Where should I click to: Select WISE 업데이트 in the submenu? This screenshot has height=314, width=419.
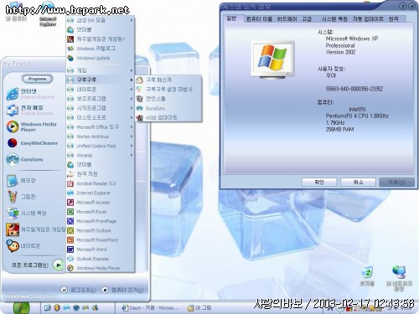(x=168, y=117)
